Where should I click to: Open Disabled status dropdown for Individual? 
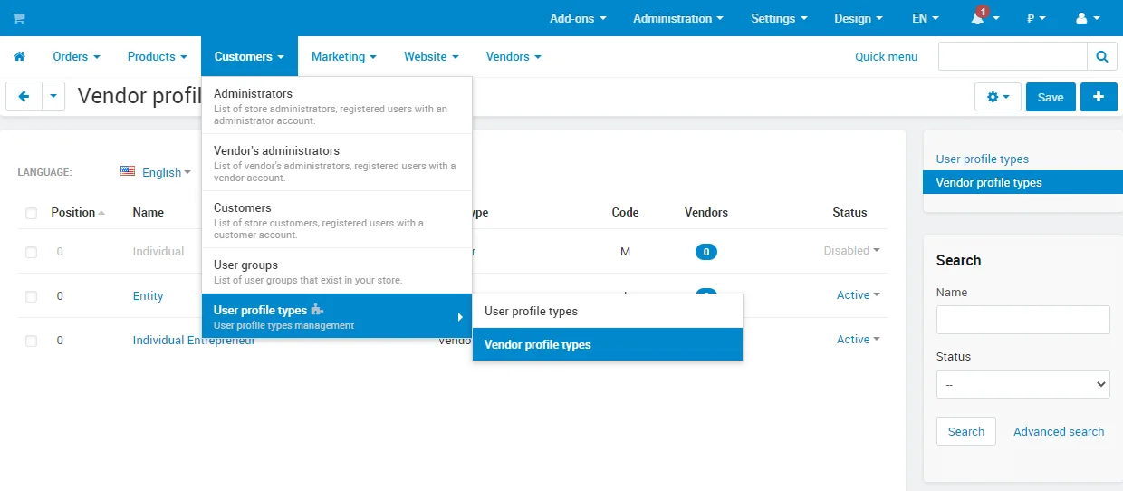pyautogui.click(x=851, y=251)
